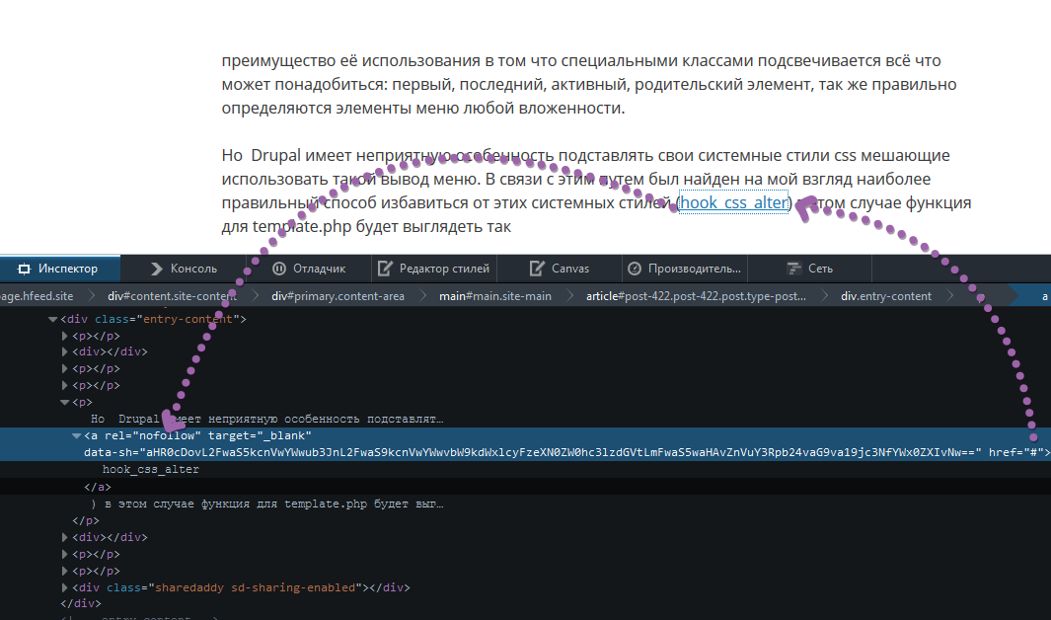The image size is (1051, 620).
Task: Switch to the Отладчик tab
Action: pyautogui.click(x=309, y=269)
